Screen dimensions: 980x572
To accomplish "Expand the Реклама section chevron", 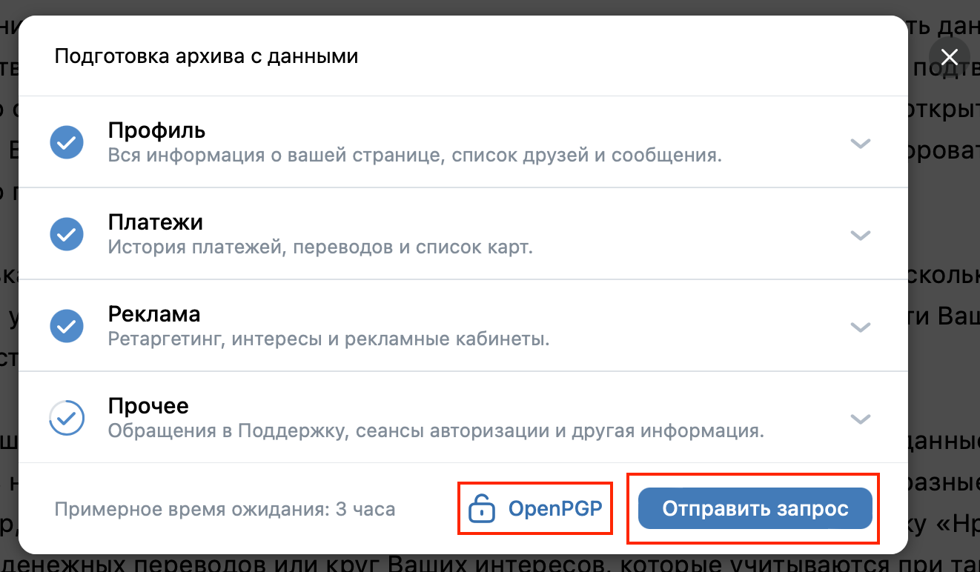I will (x=860, y=327).
